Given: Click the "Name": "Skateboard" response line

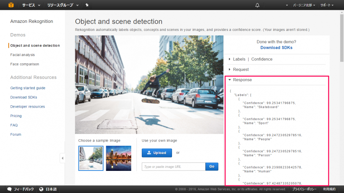Looking at the screenshot, I should 261,107.
